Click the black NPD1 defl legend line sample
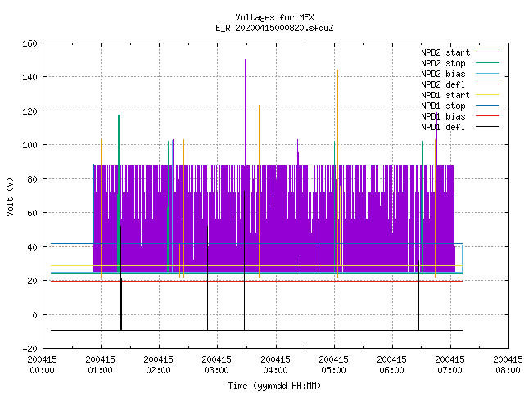The height and width of the screenshot is (393, 524). point(488,127)
